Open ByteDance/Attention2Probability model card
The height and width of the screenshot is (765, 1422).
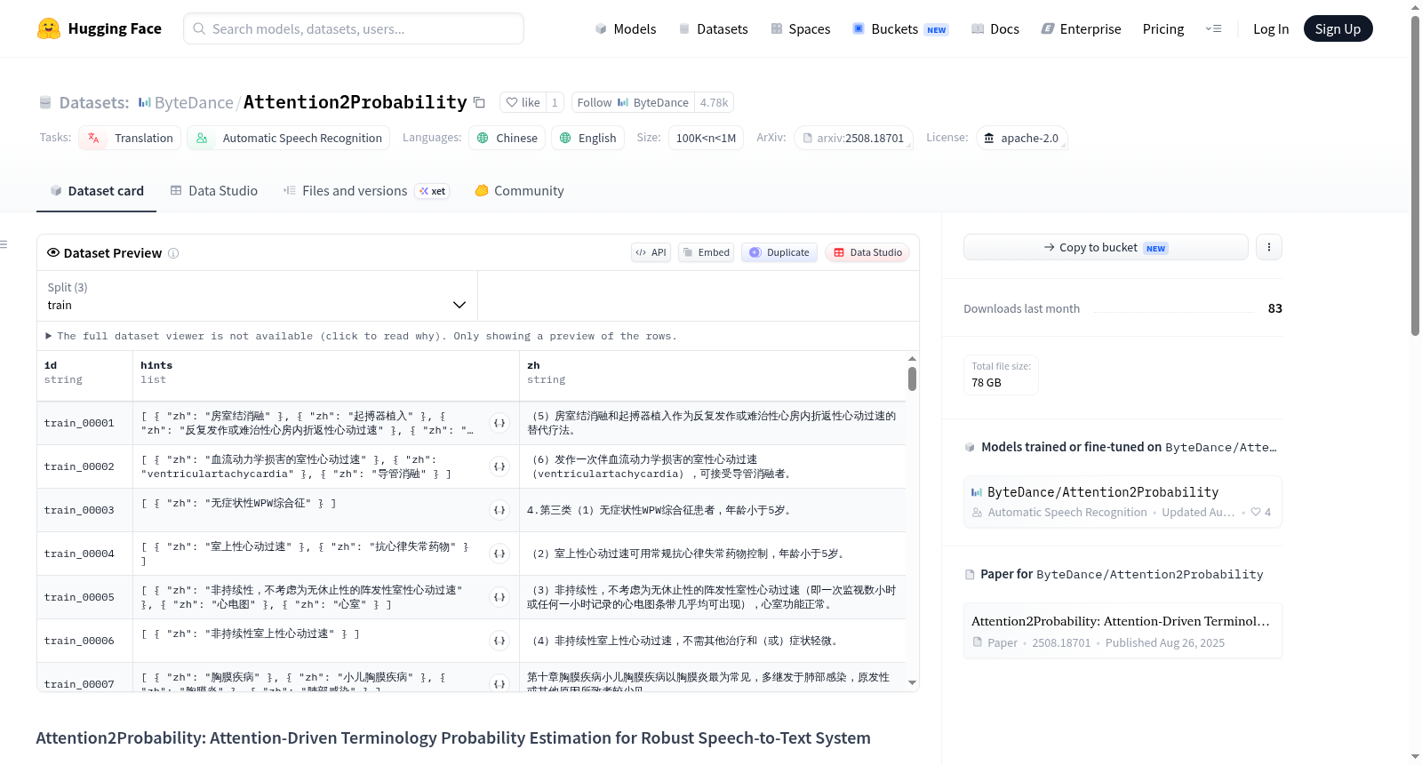1122,501
